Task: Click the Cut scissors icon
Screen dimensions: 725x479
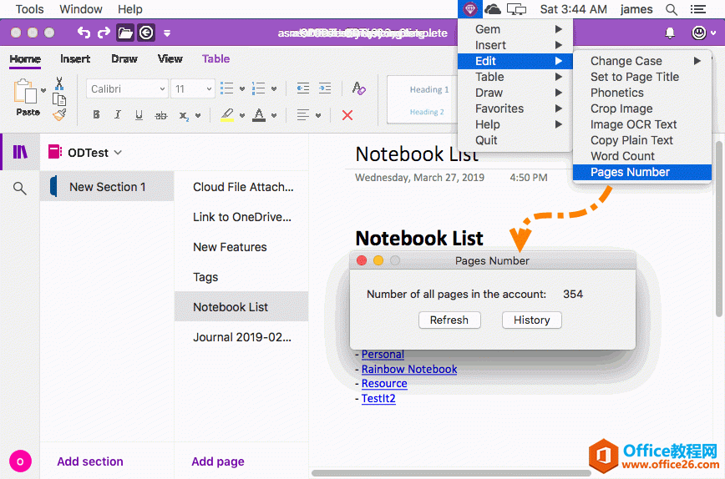Action: [x=59, y=83]
